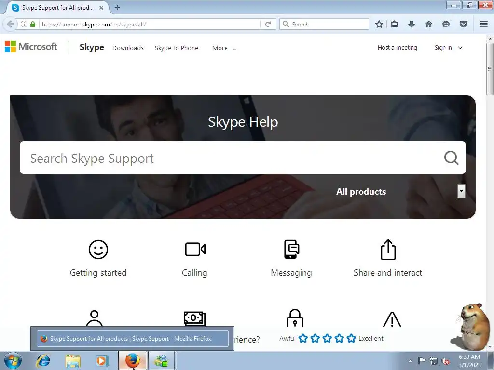Select the Skype Support for All products tab
The height and width of the screenshot is (370, 494).
click(x=58, y=8)
